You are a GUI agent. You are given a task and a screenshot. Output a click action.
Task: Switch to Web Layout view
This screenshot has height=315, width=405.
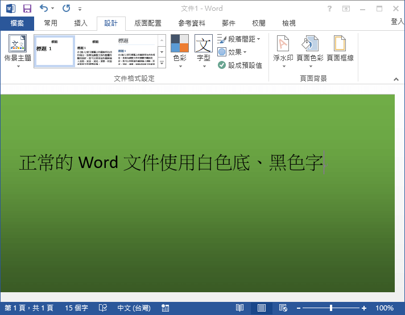tap(283, 308)
